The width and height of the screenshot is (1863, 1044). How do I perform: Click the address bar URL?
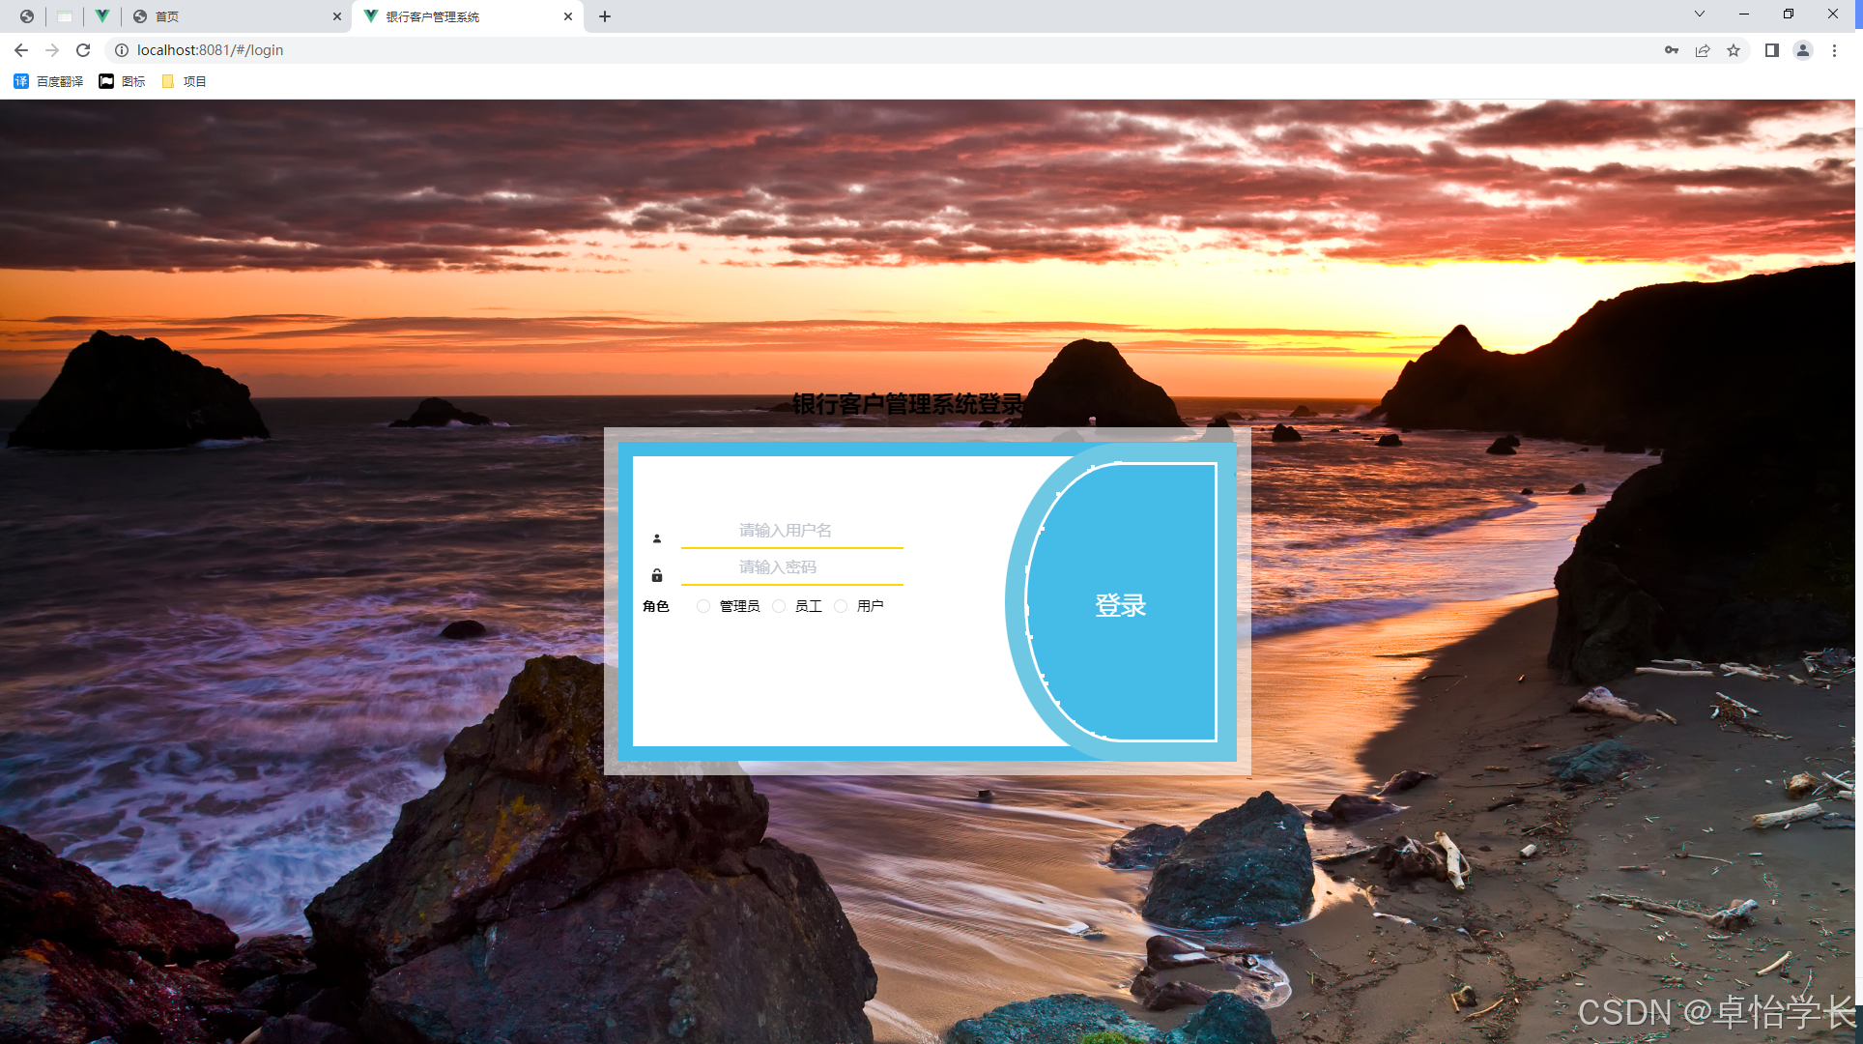pyautogui.click(x=210, y=50)
